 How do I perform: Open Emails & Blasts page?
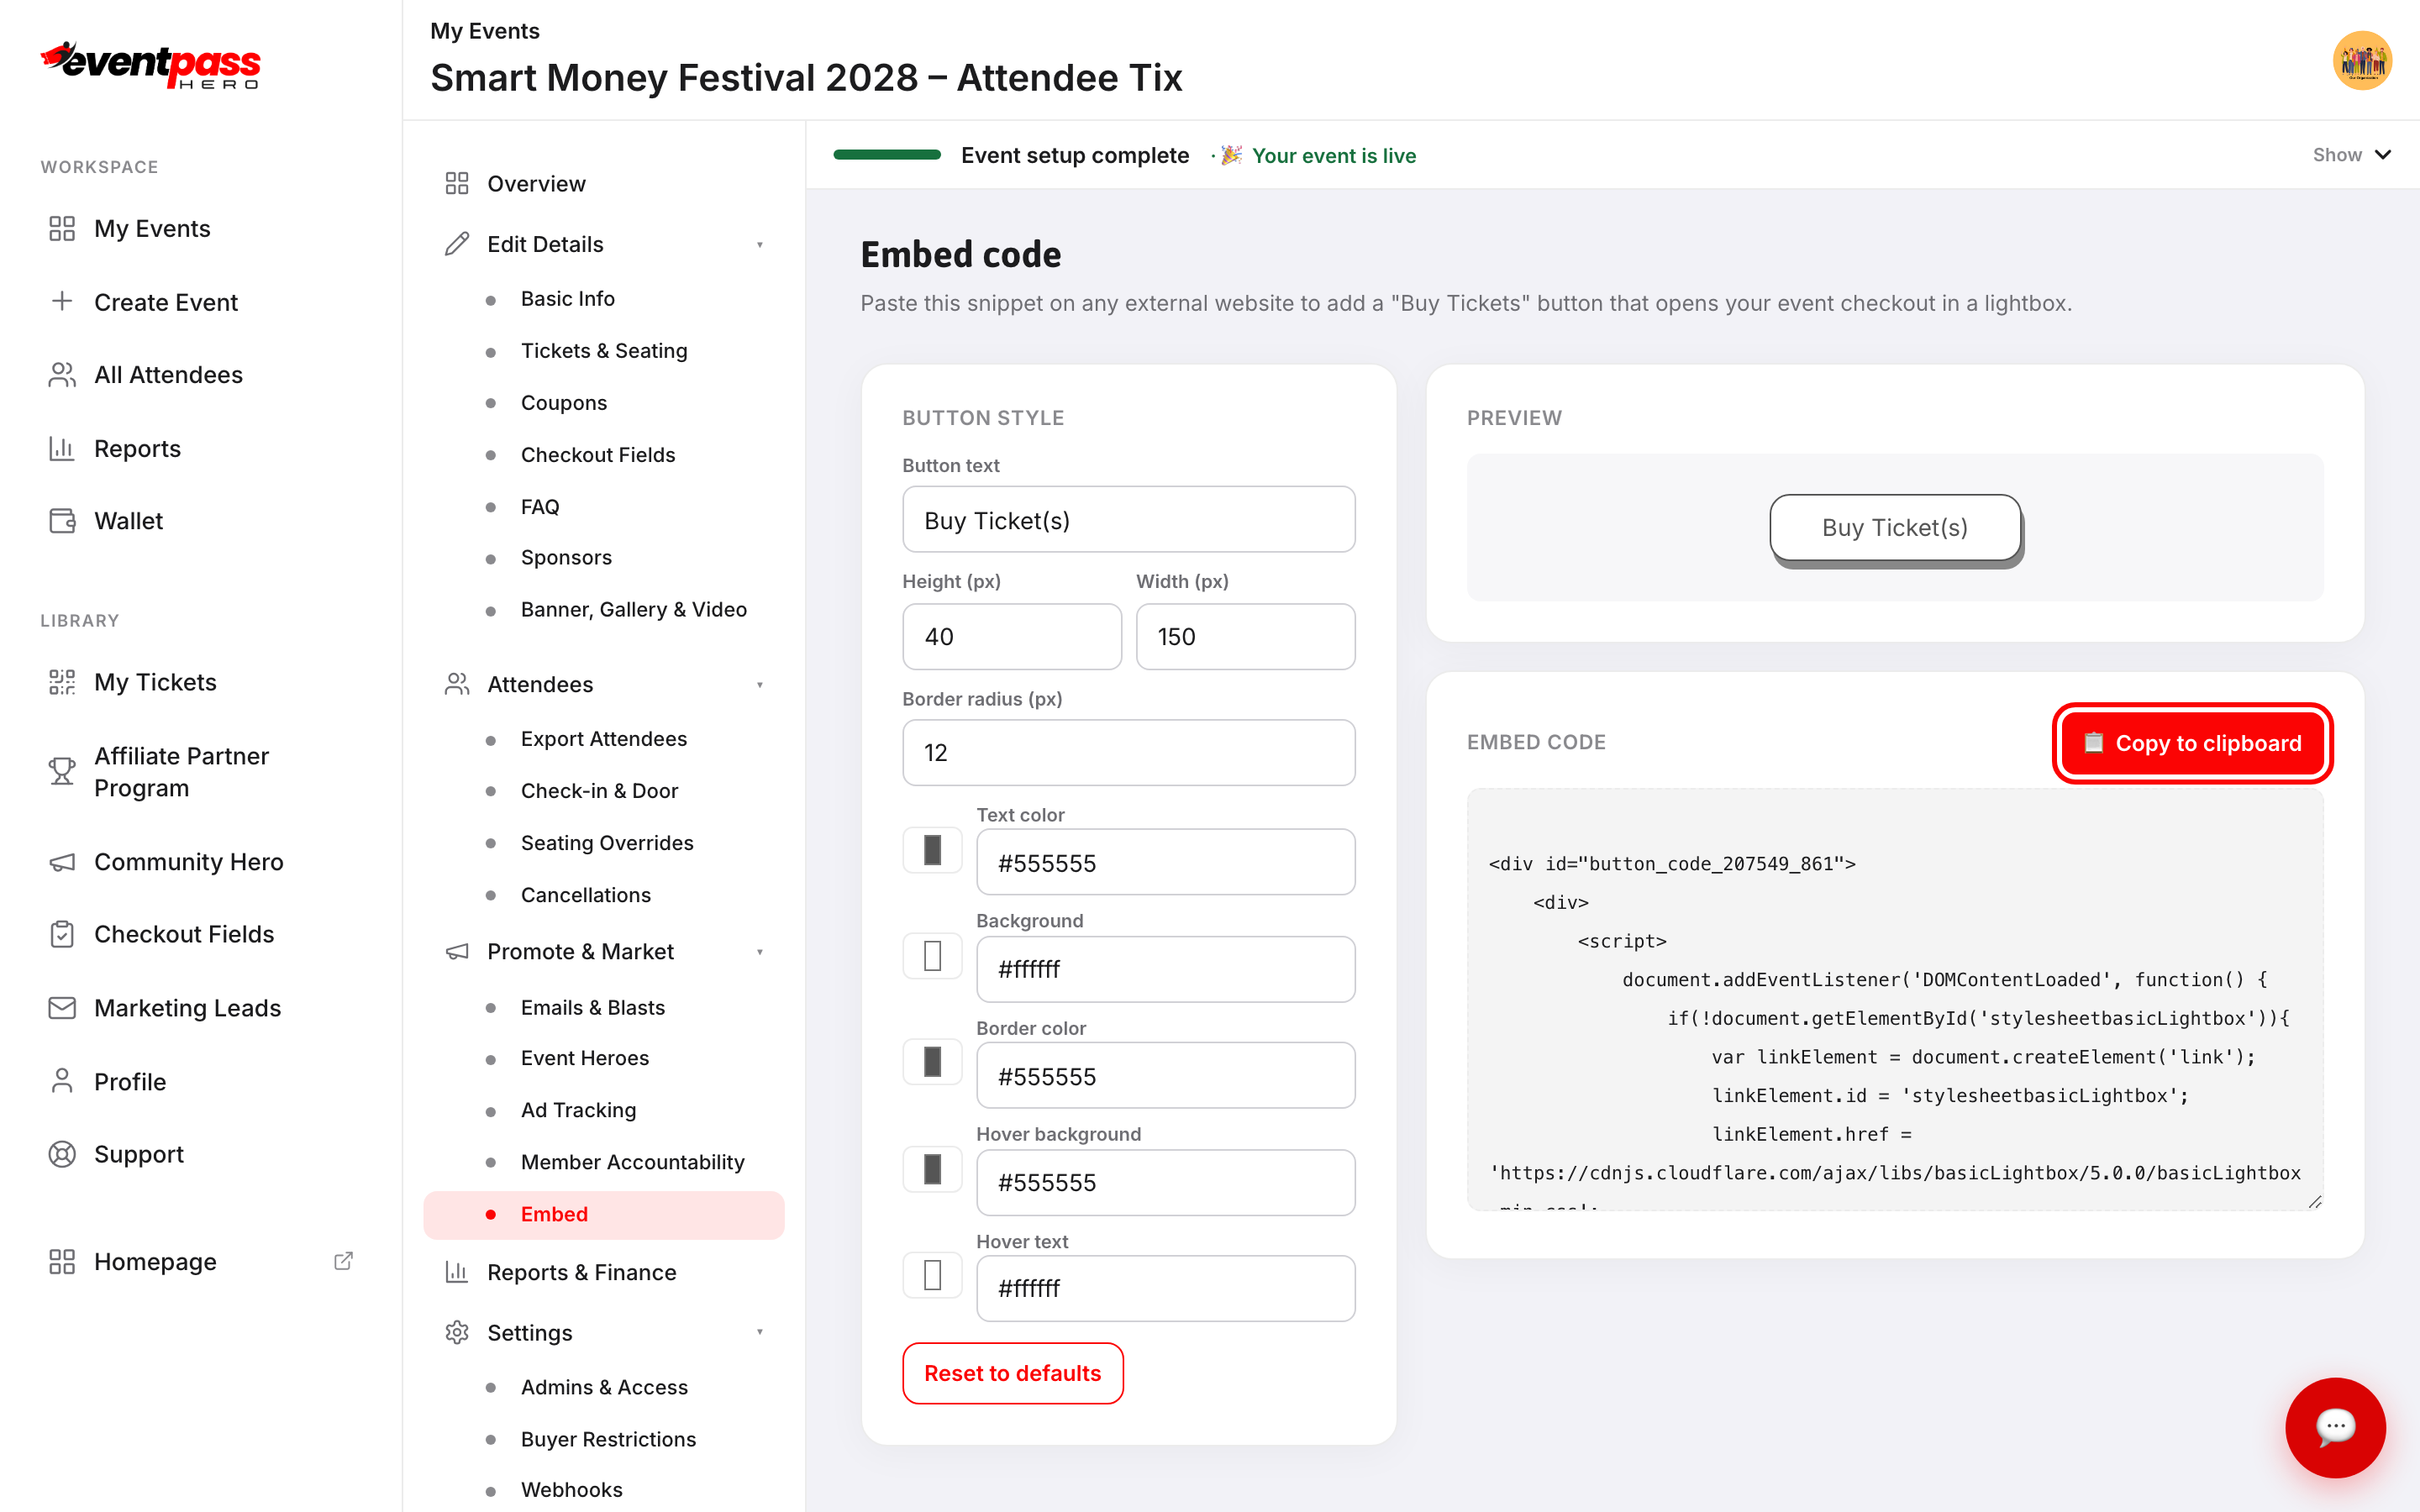coord(593,1007)
